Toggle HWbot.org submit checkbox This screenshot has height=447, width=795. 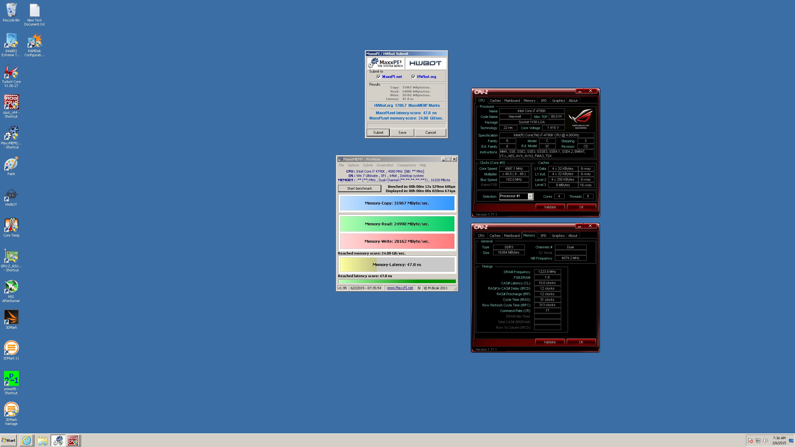coord(413,77)
